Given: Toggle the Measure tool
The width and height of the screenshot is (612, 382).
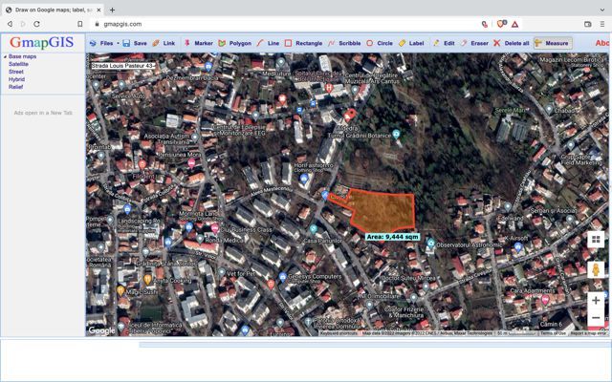Looking at the screenshot, I should click(x=553, y=43).
